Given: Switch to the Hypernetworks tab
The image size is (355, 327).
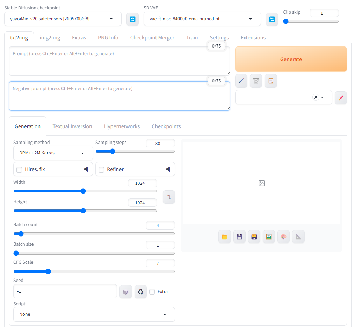Looking at the screenshot, I should click(x=122, y=126).
